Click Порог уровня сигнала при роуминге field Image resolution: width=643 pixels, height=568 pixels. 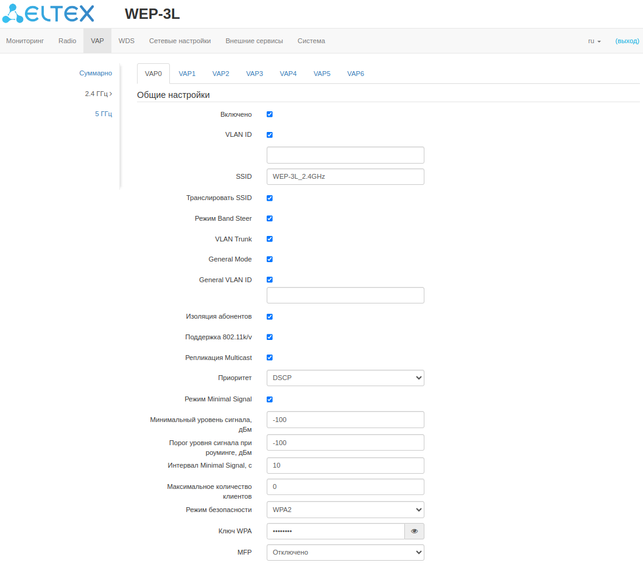345,443
